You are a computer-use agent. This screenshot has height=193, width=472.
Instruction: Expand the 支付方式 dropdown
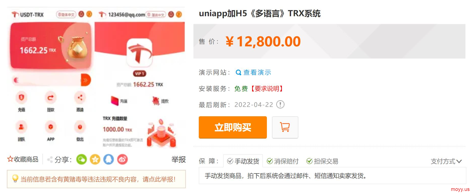[446, 161]
